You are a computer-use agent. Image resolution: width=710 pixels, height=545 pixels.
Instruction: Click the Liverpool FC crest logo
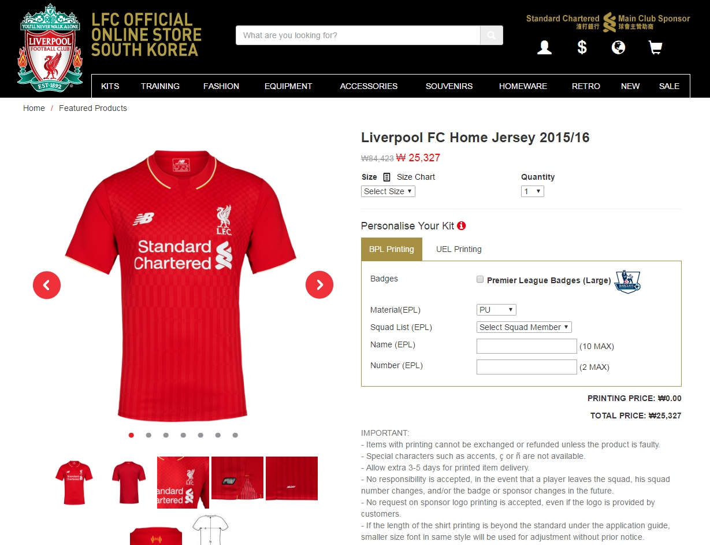(x=51, y=47)
